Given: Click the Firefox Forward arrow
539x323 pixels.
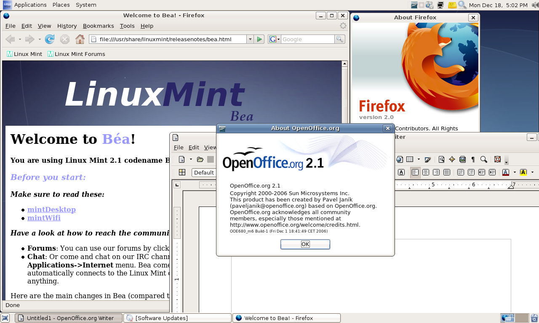Looking at the screenshot, I should point(29,39).
